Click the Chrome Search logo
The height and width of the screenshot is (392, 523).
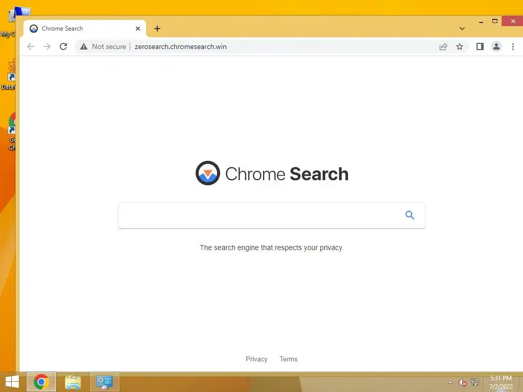[272, 174]
